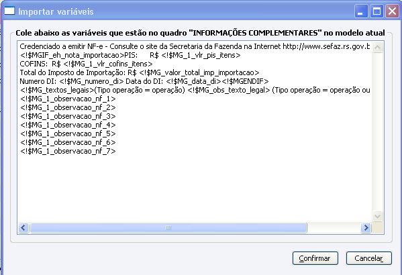Click the line <!$MG_1_observacao_nf_7>
Screen dimensions: 402x275
[68, 151]
